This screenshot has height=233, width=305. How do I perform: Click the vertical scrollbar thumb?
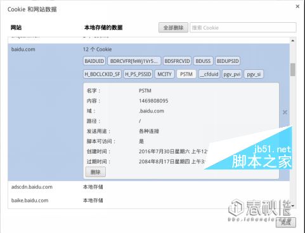293,70
